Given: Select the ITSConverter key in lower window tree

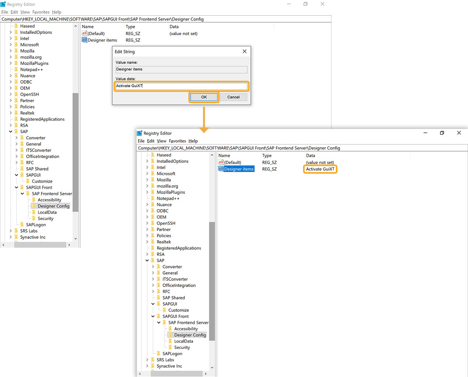Looking at the screenshot, I should tap(175, 279).
